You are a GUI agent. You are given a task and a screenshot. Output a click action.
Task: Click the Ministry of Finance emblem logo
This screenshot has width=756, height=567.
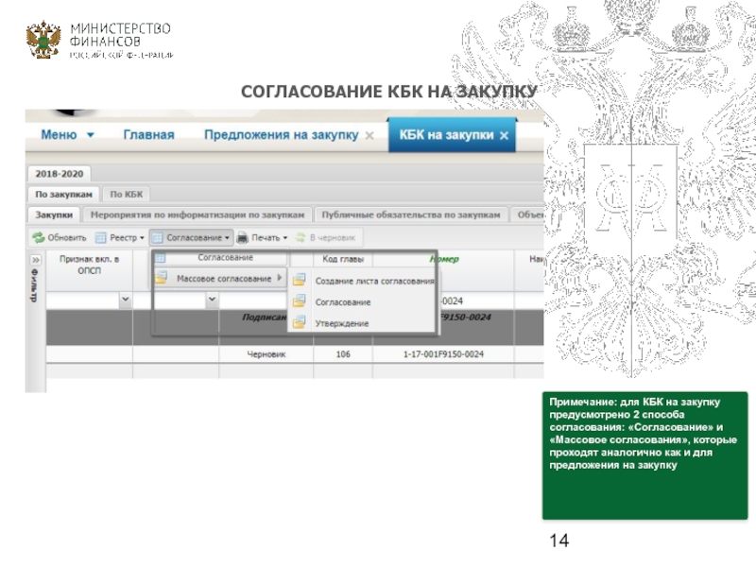(43, 40)
